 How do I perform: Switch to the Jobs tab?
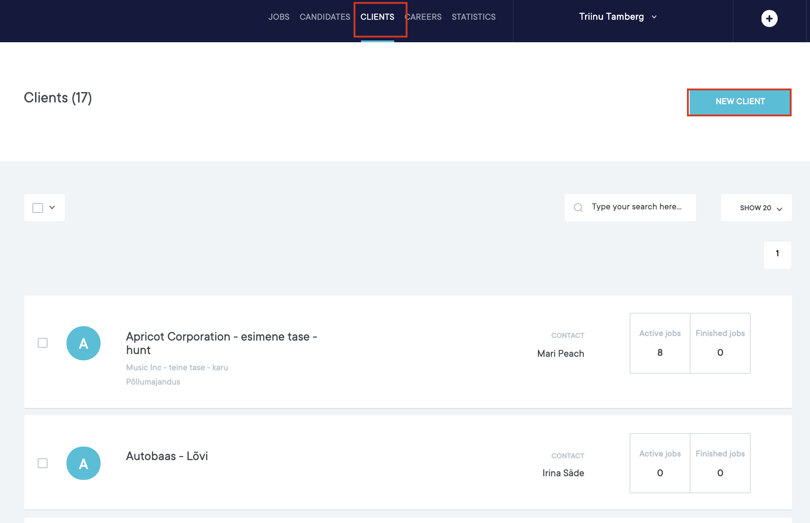(279, 17)
